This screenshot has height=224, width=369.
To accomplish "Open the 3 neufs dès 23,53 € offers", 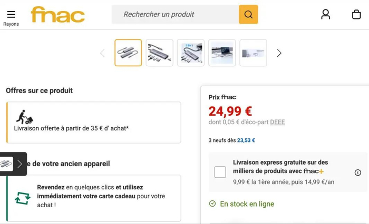I will 232,140.
